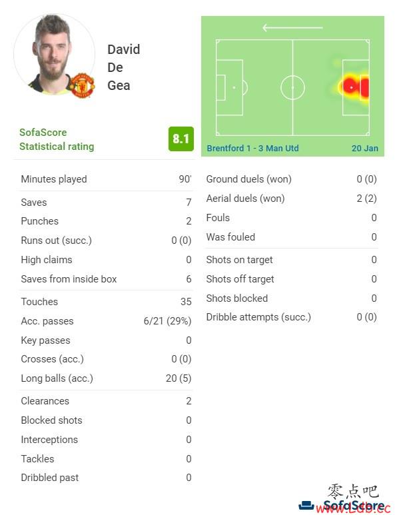The width and height of the screenshot is (397, 515).
Task: Click the center circle on the pitch heatmap
Action: click(292, 88)
